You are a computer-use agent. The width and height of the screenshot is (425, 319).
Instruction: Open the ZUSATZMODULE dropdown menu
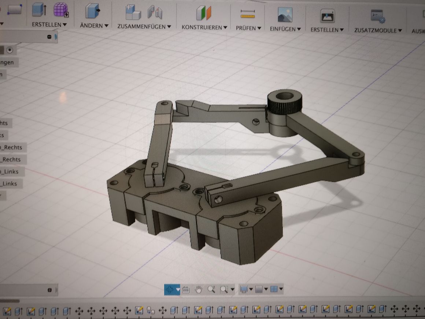click(378, 30)
